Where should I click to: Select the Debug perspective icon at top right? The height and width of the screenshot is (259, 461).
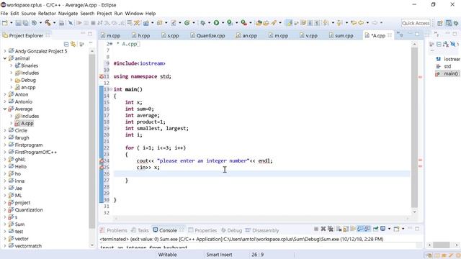[x=456, y=23]
